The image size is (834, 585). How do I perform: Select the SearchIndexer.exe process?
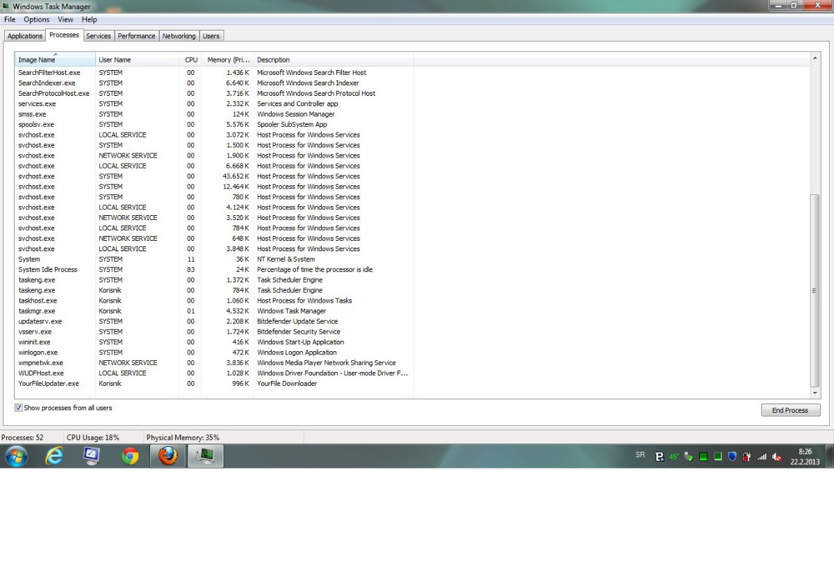214,83
